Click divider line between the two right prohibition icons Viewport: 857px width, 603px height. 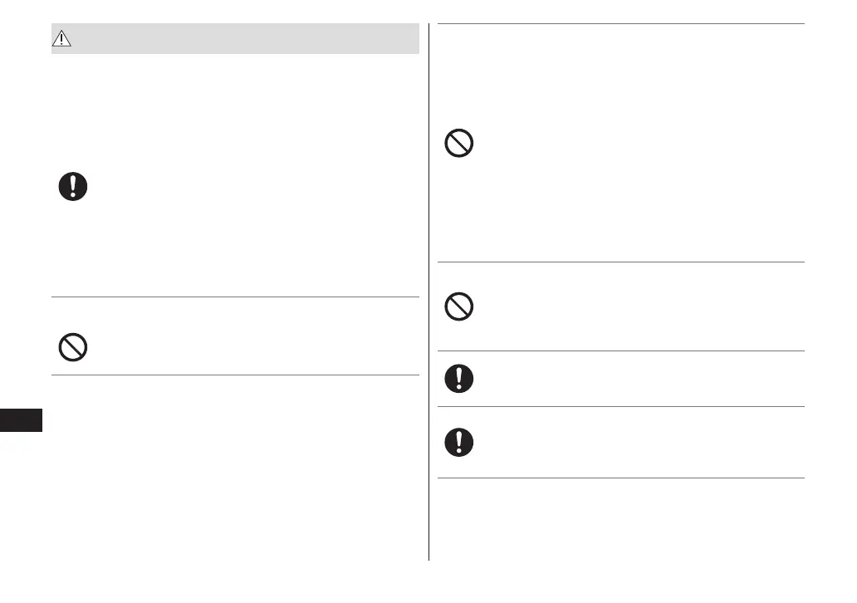(x=621, y=262)
